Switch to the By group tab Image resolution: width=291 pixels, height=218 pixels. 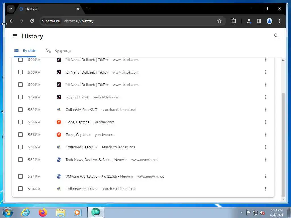tap(59, 51)
